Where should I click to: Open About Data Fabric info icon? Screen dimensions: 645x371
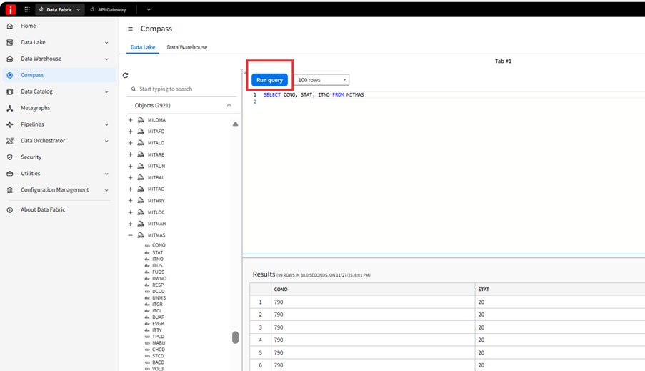[x=10, y=210]
